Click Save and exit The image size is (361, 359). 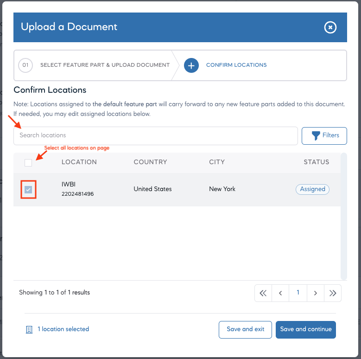(245, 329)
